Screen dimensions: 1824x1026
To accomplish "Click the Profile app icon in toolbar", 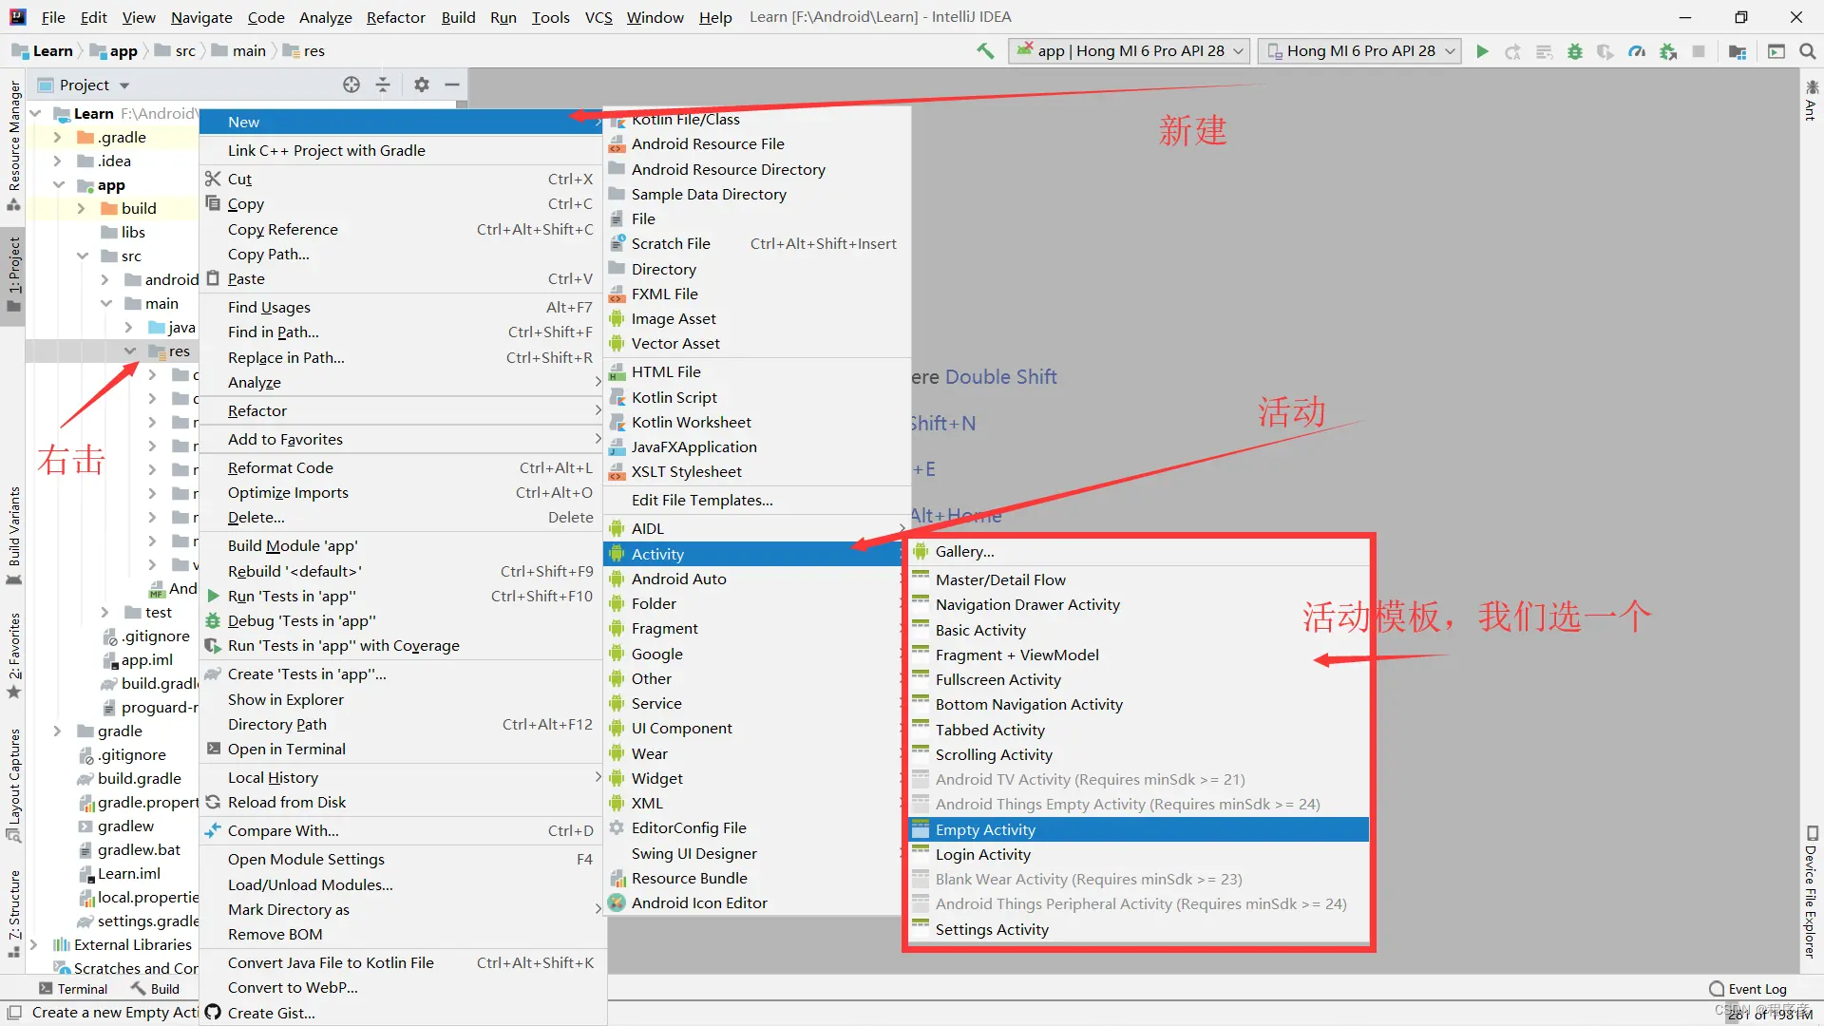I will (x=1637, y=51).
